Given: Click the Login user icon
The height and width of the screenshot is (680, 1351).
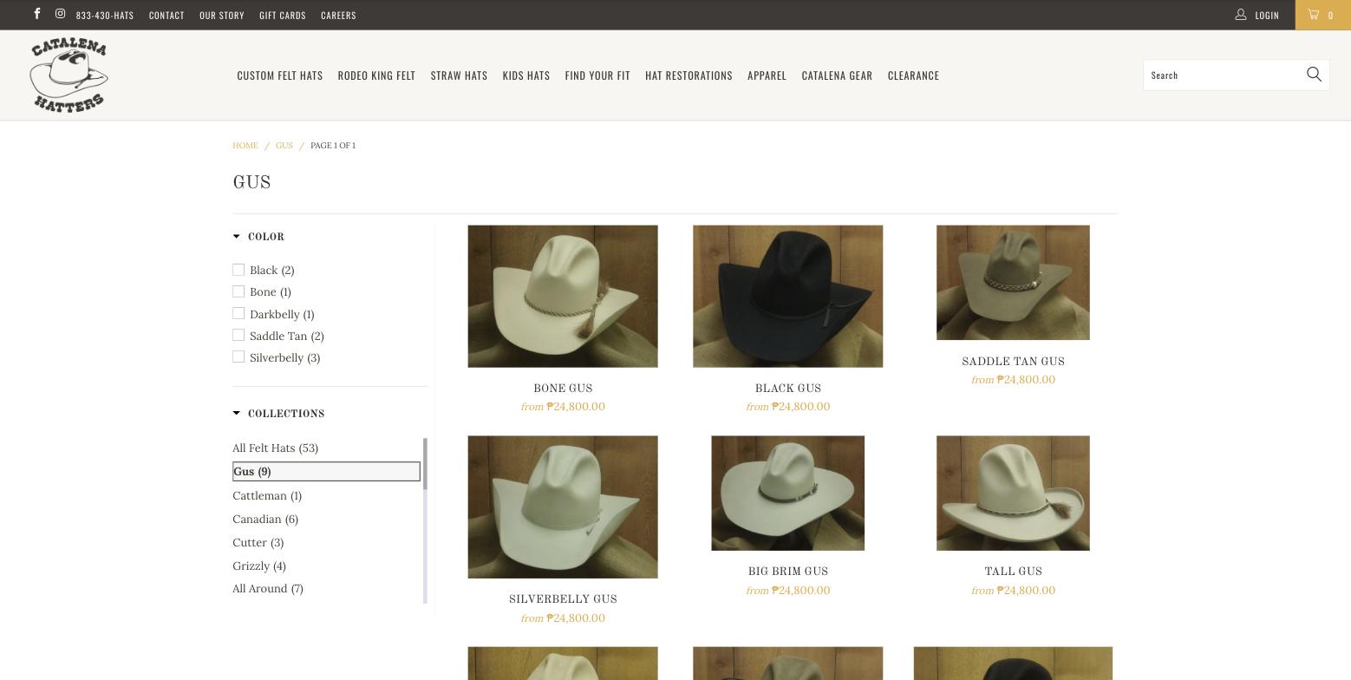Looking at the screenshot, I should 1241,15.
